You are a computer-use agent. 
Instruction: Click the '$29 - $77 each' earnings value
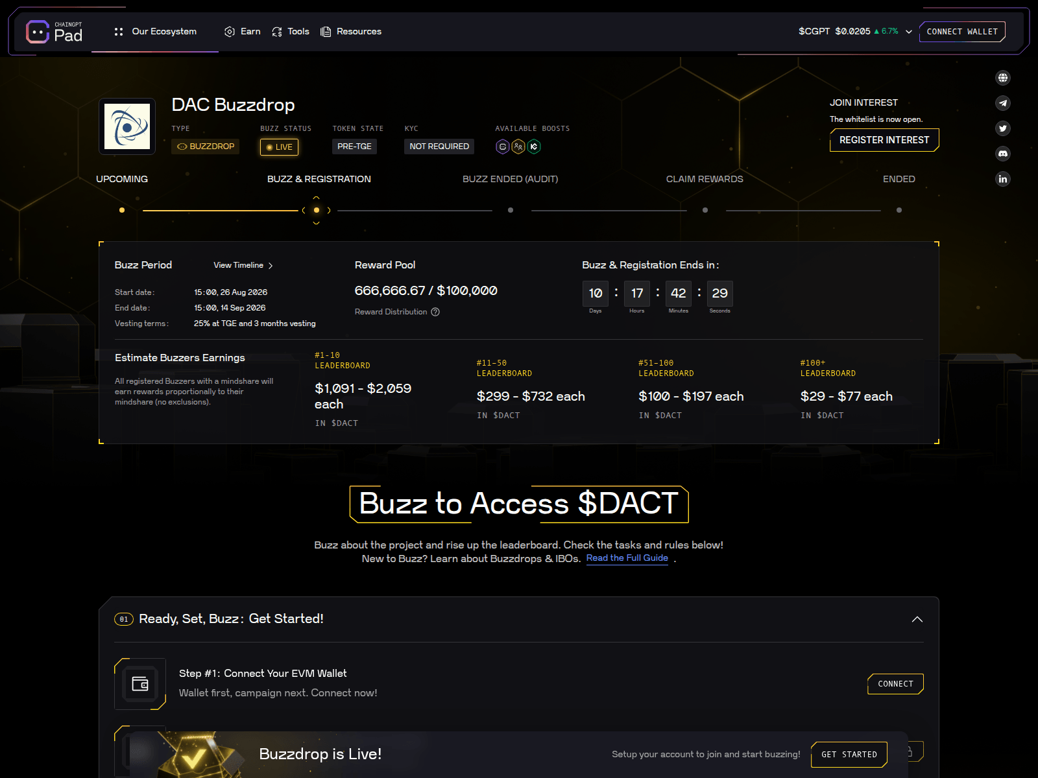coord(847,396)
